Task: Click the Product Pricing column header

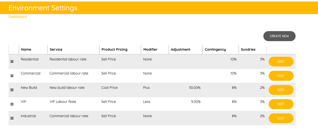Action: pos(114,49)
